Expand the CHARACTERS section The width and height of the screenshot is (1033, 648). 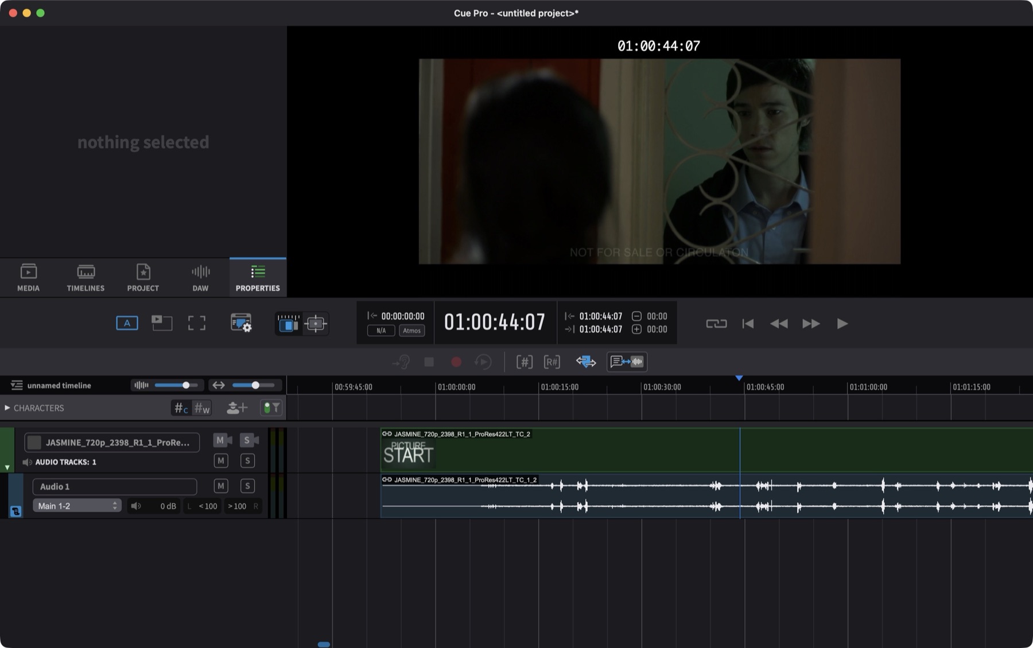point(7,408)
